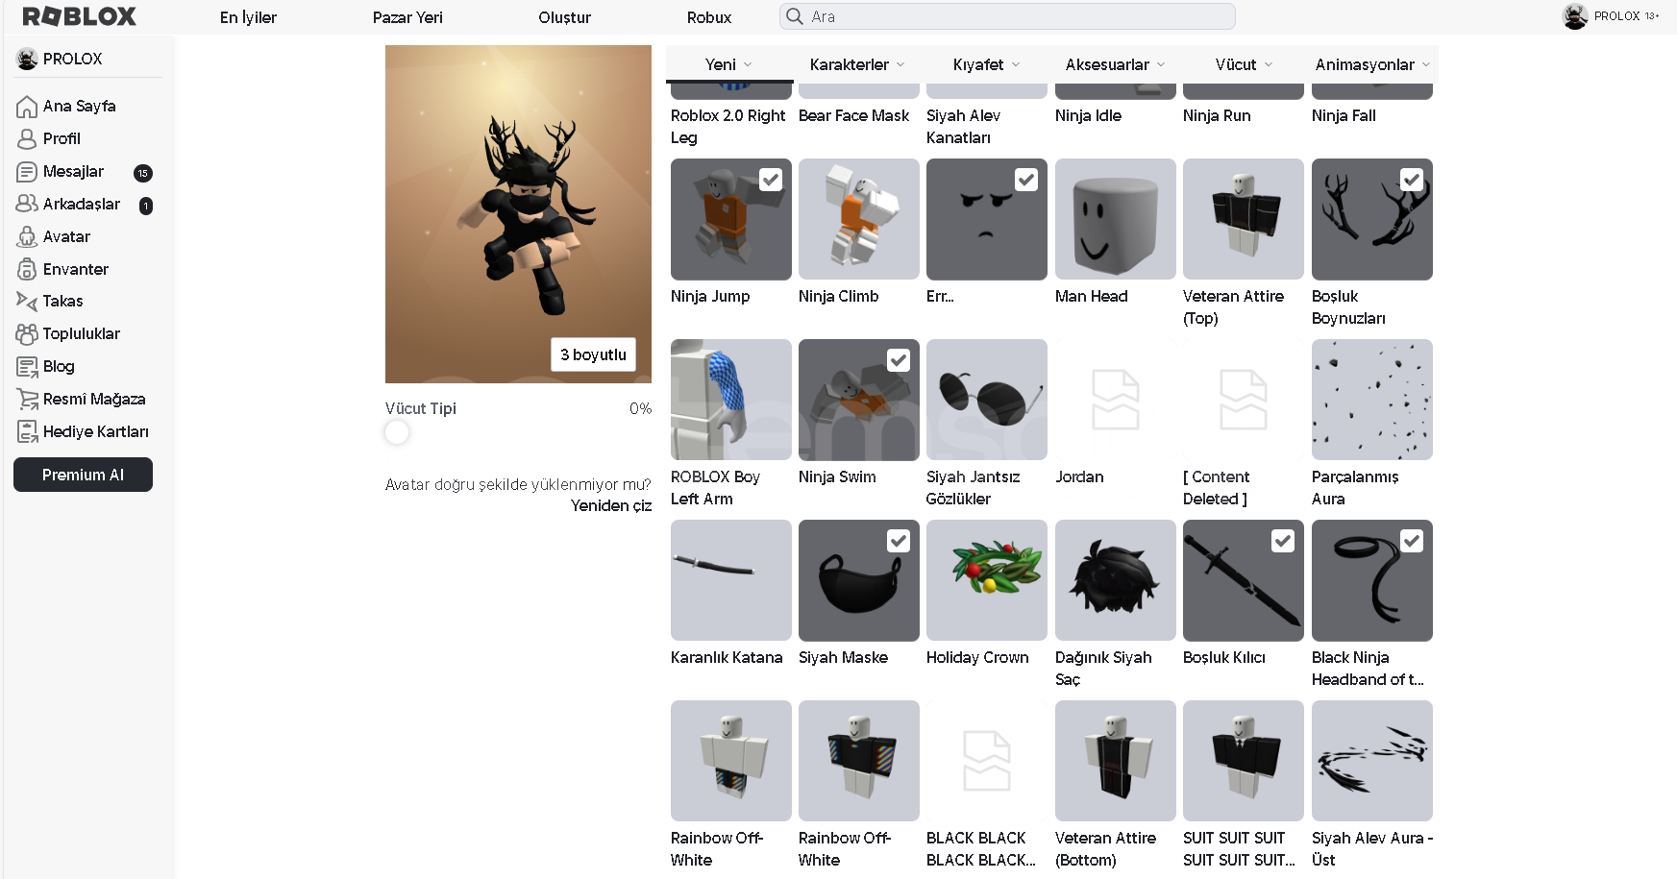Image resolution: width=1677 pixels, height=879 pixels.
Task: Open the Topluluklar groups icon
Action: [x=27, y=334]
